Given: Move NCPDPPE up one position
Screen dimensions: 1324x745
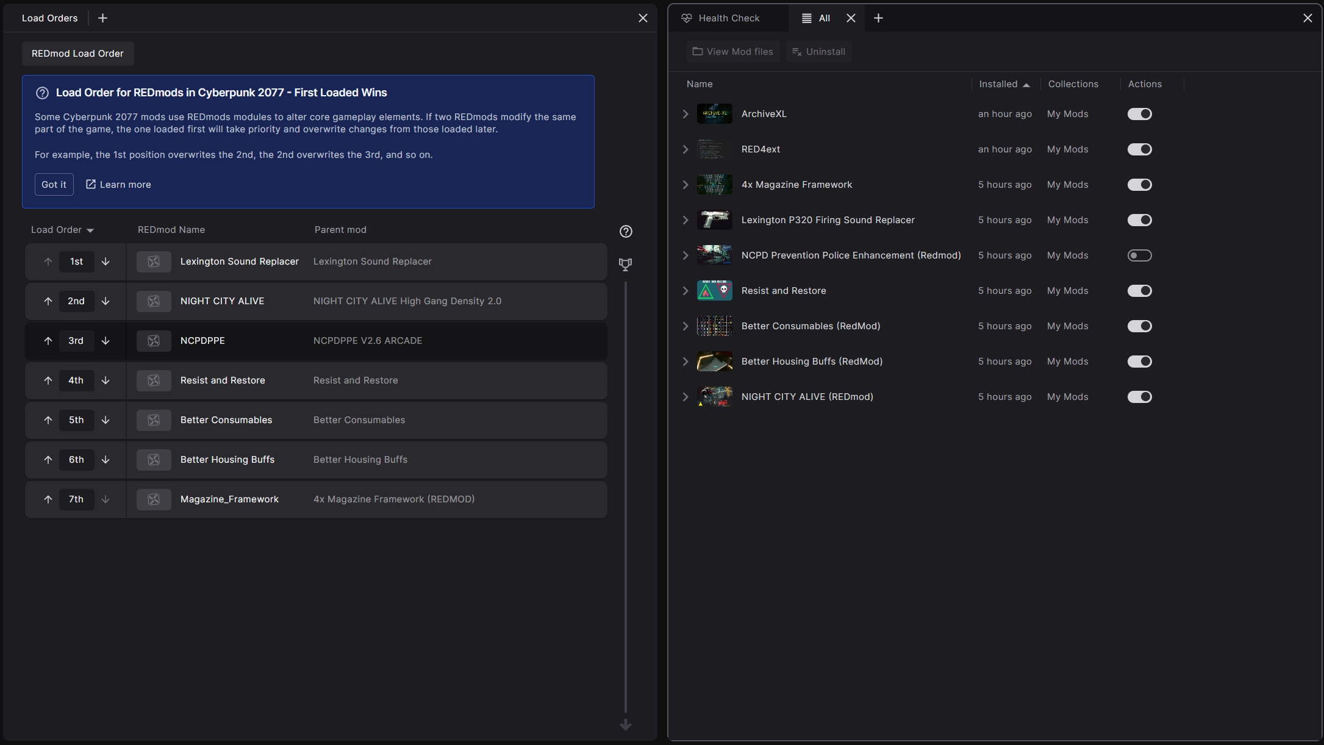Looking at the screenshot, I should [x=48, y=341].
